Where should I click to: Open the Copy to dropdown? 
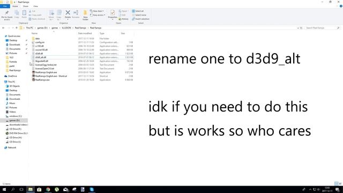[59, 15]
